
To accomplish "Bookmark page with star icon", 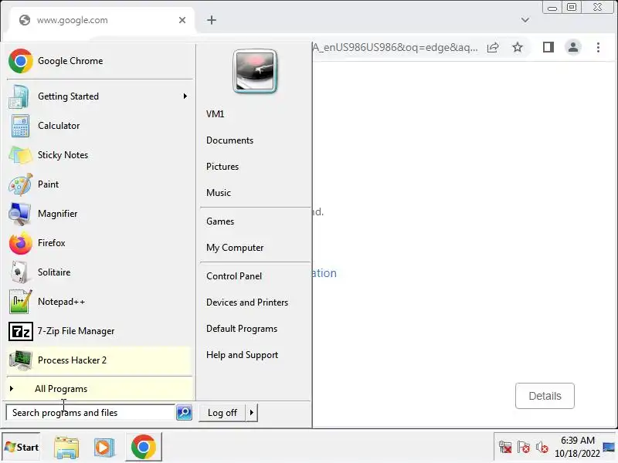I will (518, 48).
